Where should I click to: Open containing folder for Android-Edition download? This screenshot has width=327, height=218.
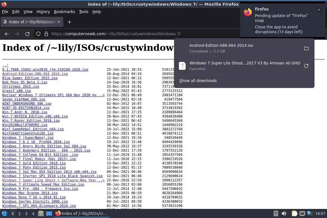pyautogui.click(x=306, y=49)
